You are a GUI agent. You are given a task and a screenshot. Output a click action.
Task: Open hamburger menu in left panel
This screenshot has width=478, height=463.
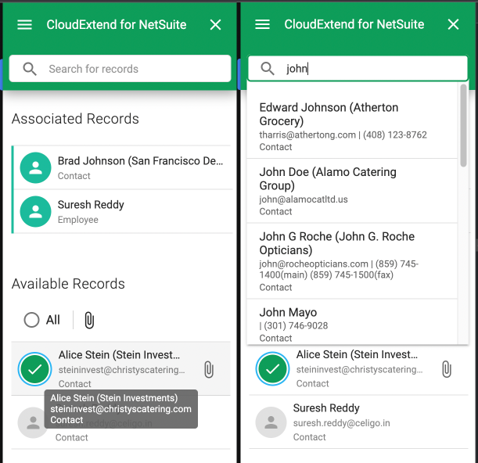(x=25, y=24)
